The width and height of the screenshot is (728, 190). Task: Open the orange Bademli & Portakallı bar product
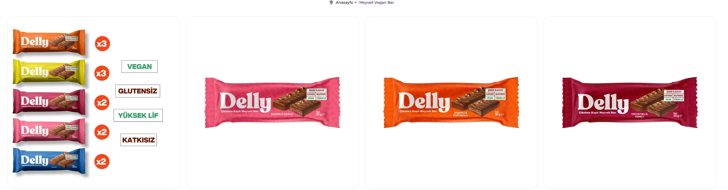coord(451,103)
